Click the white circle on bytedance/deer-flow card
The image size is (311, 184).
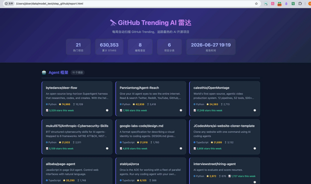pyautogui.click(x=107, y=110)
